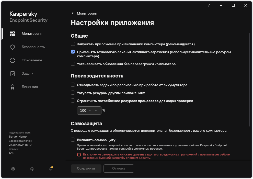The image size is (253, 179).
Task: Click the Общие section heading
Action: 79,36
